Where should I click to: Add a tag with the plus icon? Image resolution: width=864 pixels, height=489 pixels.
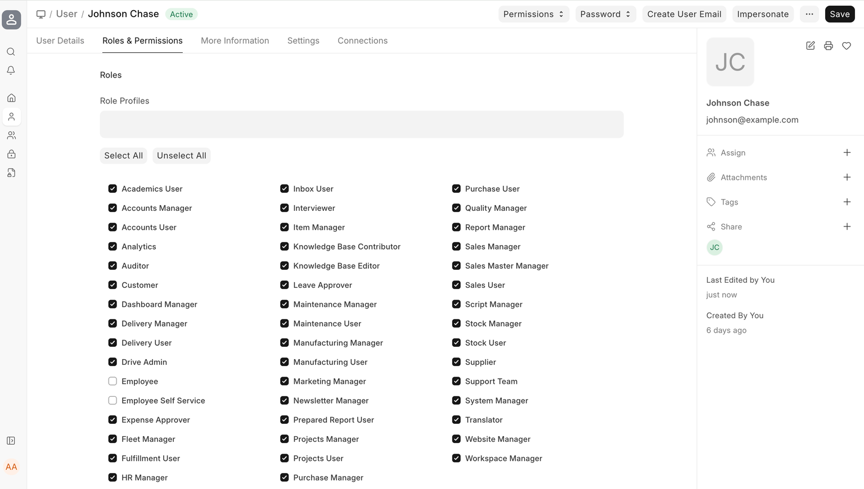[x=847, y=202]
